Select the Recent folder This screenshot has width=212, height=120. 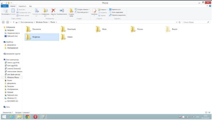tap(181, 29)
